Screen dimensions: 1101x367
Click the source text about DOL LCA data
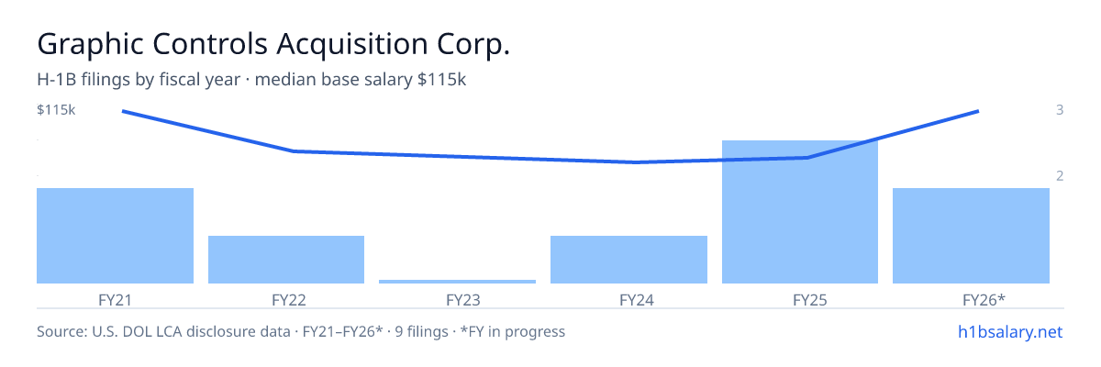(x=301, y=331)
